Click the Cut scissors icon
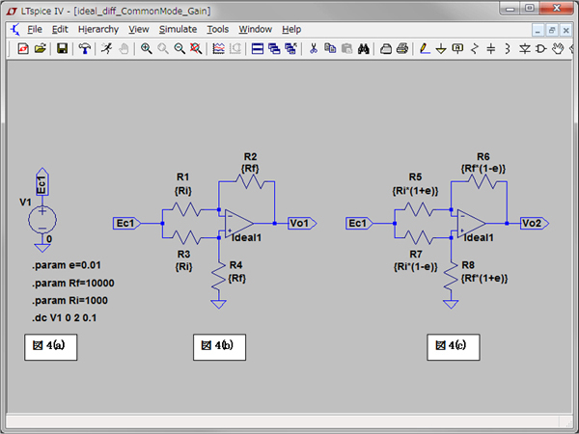Viewport: 579px width, 434px height. pyautogui.click(x=313, y=48)
